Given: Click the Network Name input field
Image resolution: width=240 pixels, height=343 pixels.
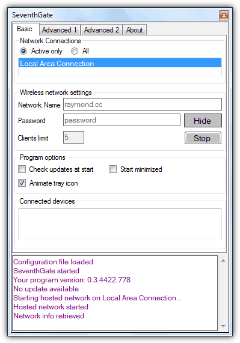Looking at the screenshot, I should (143, 105).
